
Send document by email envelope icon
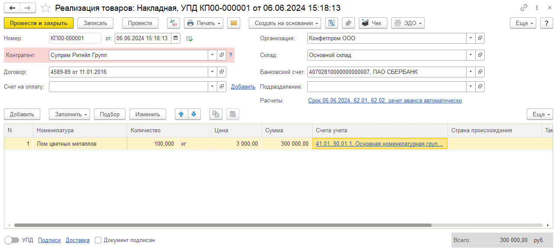234,23
